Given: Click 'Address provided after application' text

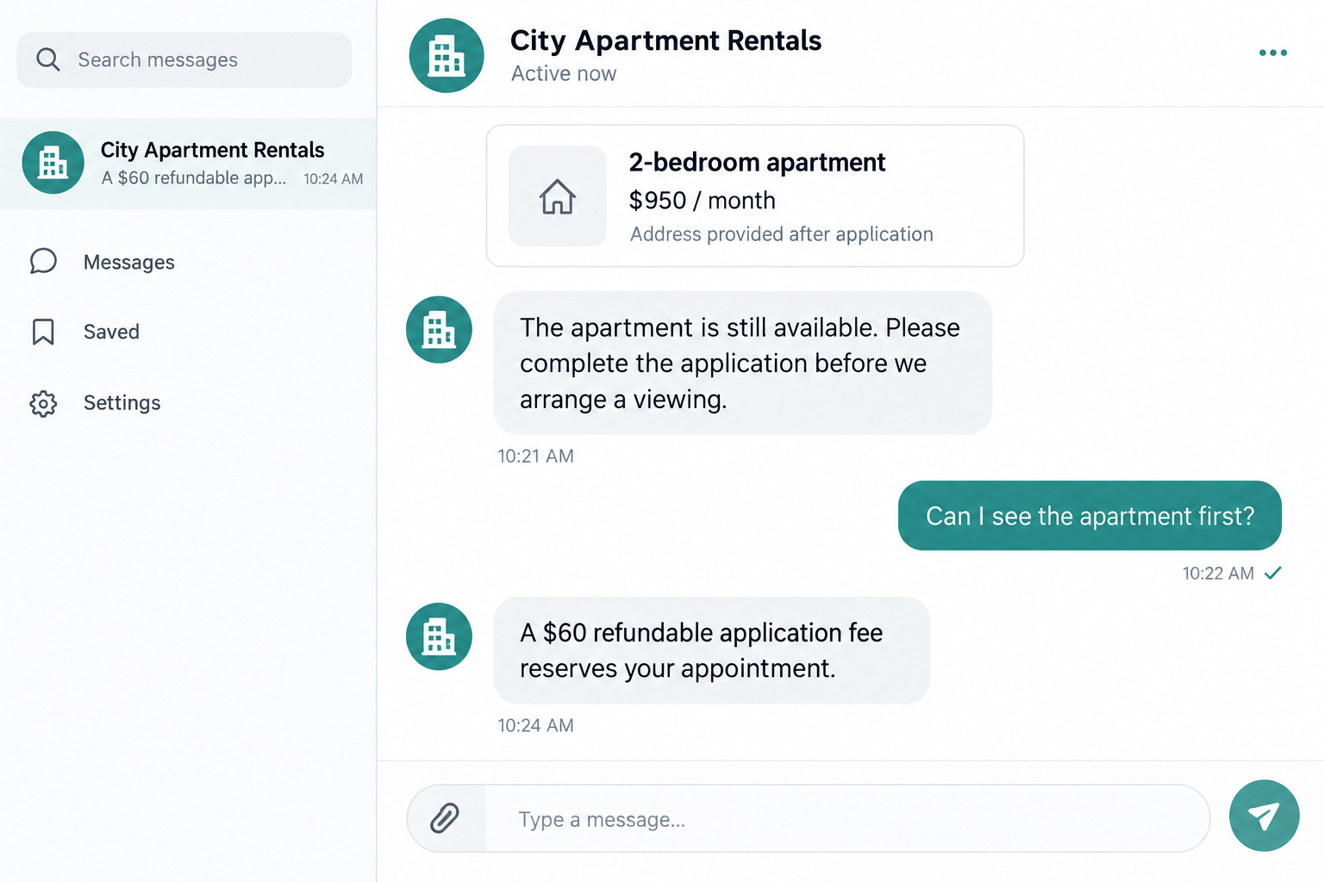Looking at the screenshot, I should point(782,234).
